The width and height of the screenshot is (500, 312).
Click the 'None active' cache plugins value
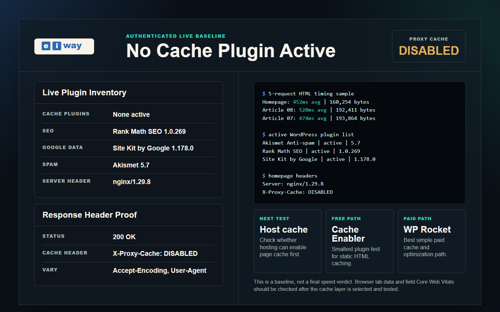pos(131,115)
